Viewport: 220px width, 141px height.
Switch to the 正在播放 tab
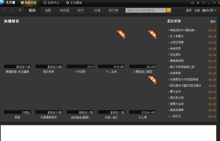[74, 3]
